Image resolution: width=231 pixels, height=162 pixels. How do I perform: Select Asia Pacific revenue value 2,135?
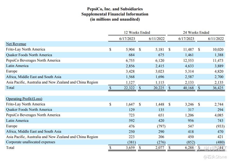(219, 82)
